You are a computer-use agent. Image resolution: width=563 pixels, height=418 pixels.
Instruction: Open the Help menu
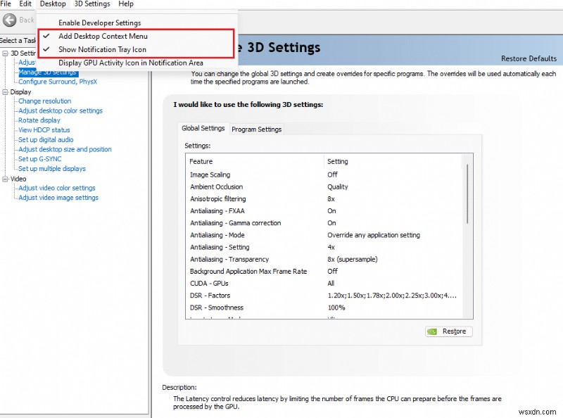[x=126, y=4]
